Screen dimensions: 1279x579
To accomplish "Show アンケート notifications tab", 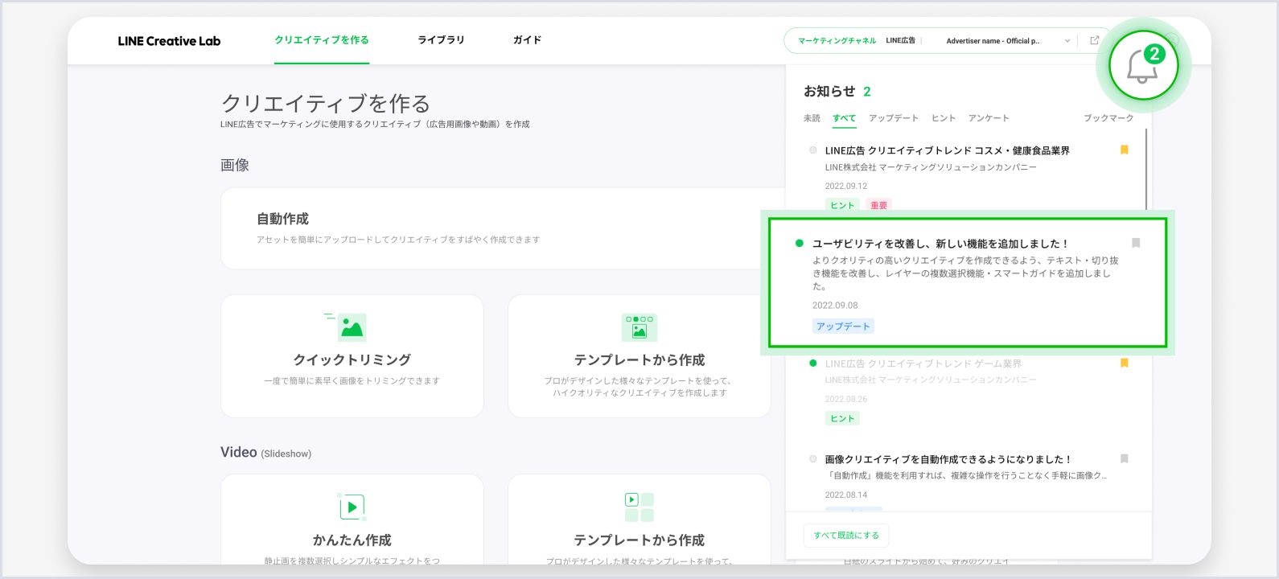I will click(988, 118).
